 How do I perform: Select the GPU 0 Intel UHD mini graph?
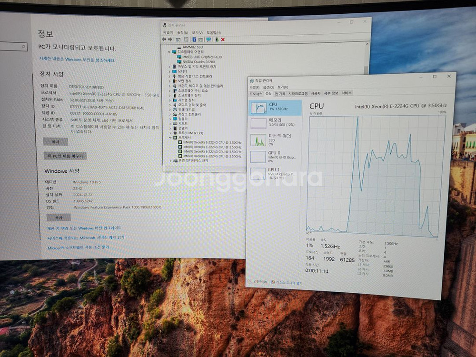(258, 157)
